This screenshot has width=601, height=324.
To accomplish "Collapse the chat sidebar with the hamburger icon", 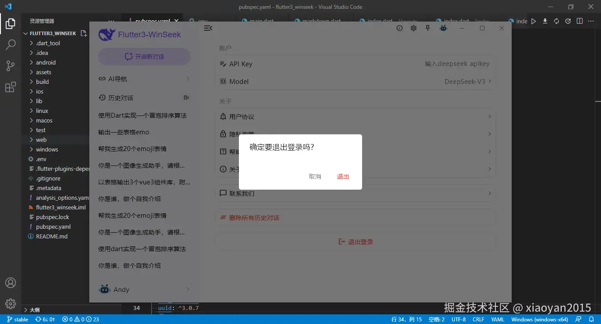I will click(208, 28).
